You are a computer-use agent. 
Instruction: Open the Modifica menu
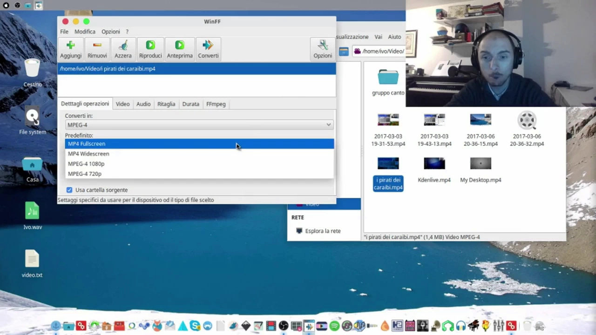point(85,32)
